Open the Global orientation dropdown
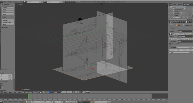This screenshot has width=193, height=103. tap(57, 92)
